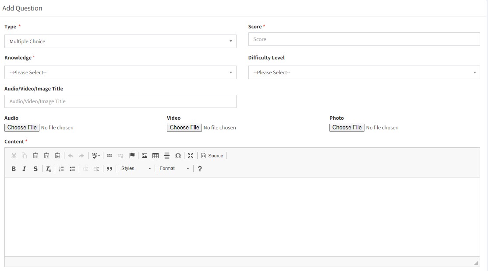Toggle the Block Quote icon
Image resolution: width=488 pixels, height=271 pixels.
click(x=110, y=169)
